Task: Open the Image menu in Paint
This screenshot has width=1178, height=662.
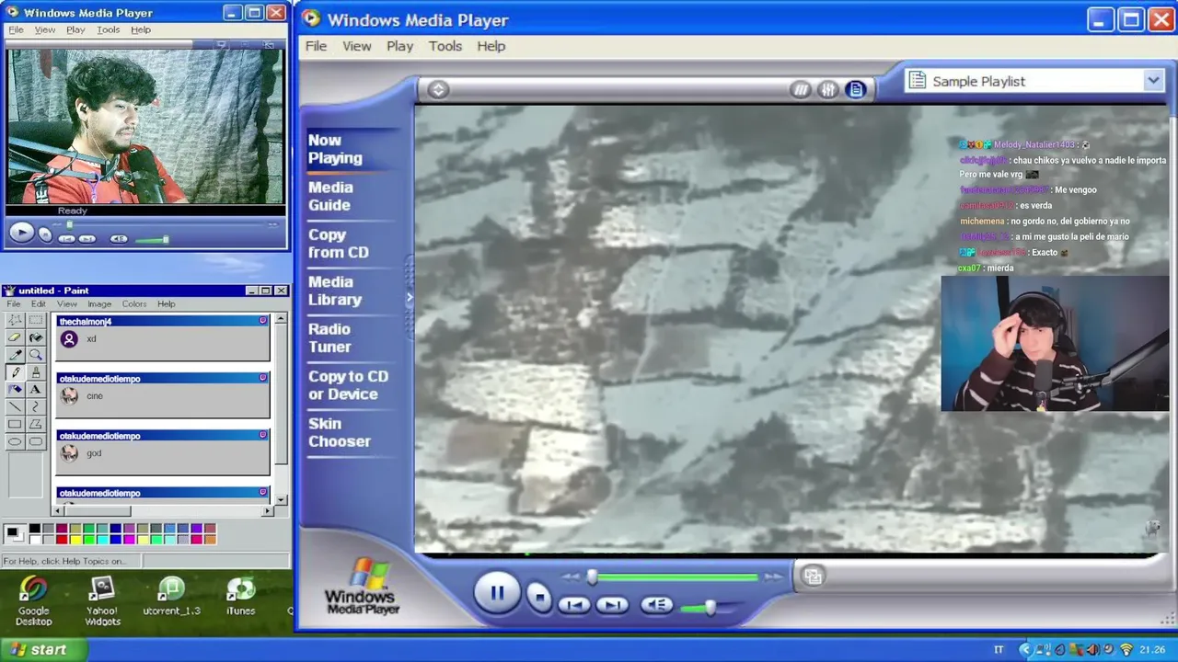Action: 99,303
